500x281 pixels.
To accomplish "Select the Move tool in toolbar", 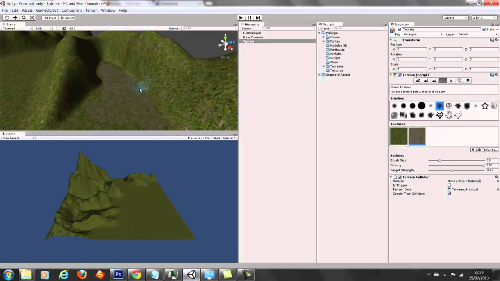I will pyautogui.click(x=15, y=18).
